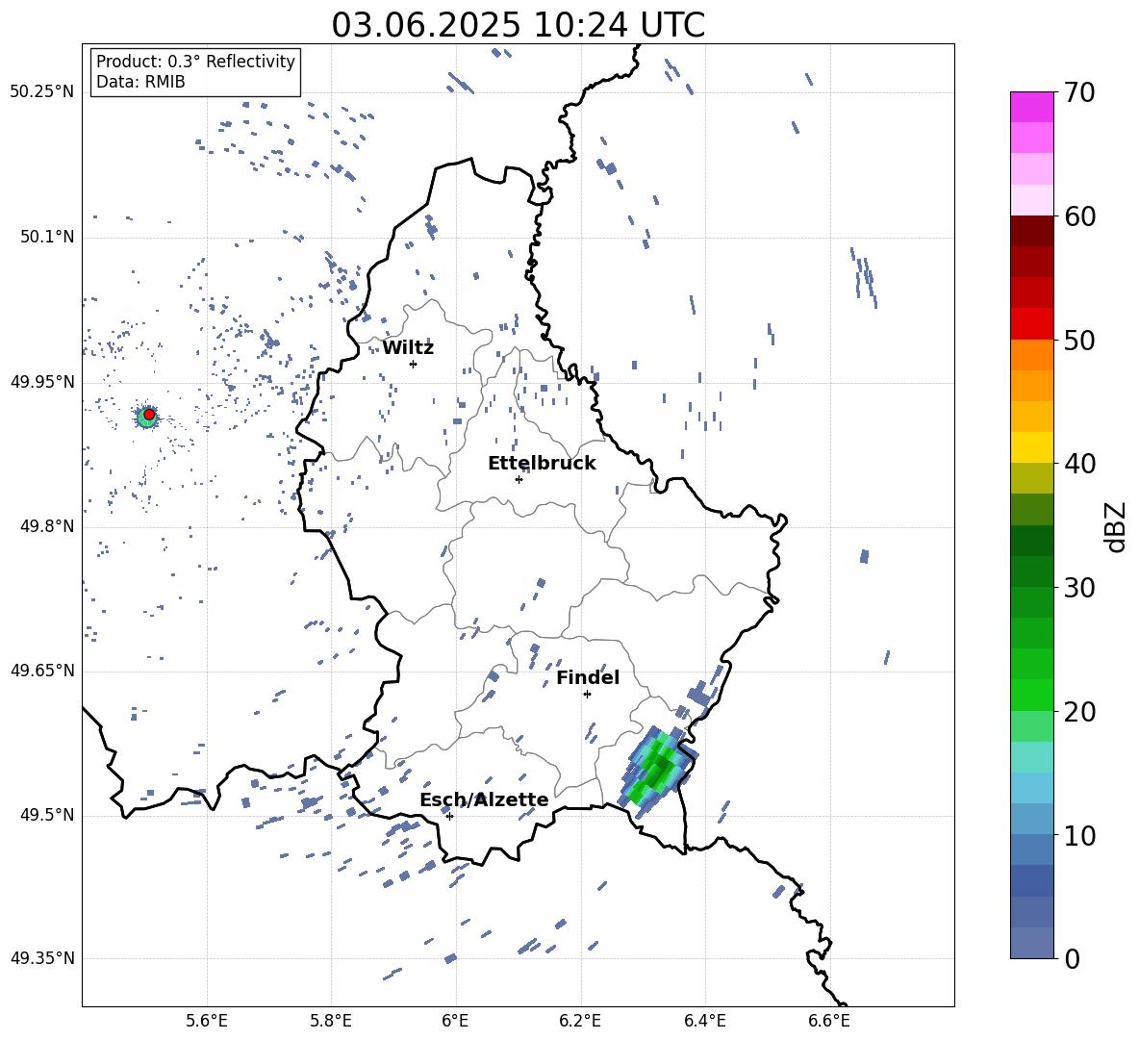Viewport: 1139px width, 1040px height.
Task: Click the 5.8°E longitude label
Action: [331, 1022]
